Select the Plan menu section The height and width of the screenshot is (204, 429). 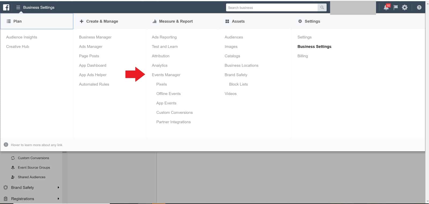[x=37, y=21]
